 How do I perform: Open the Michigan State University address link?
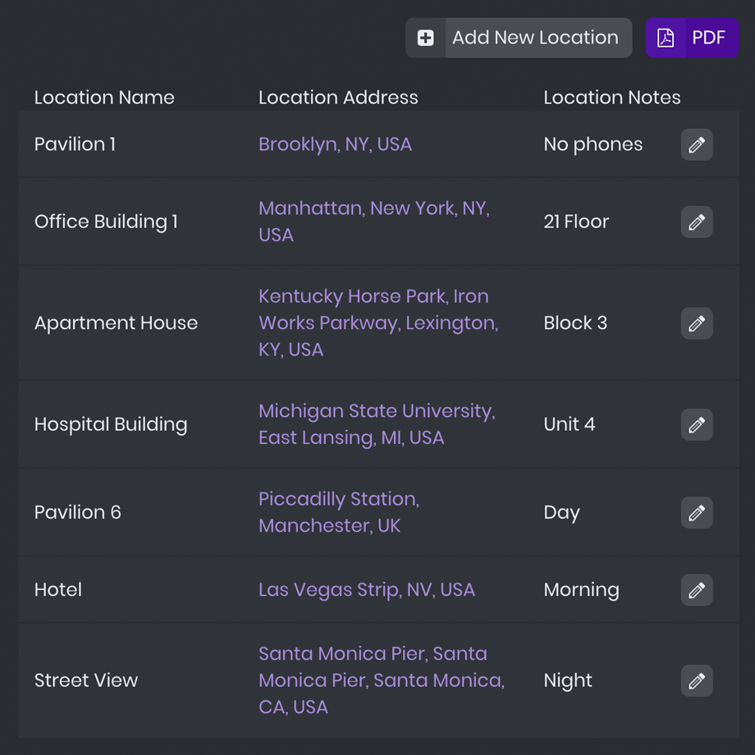point(377,424)
